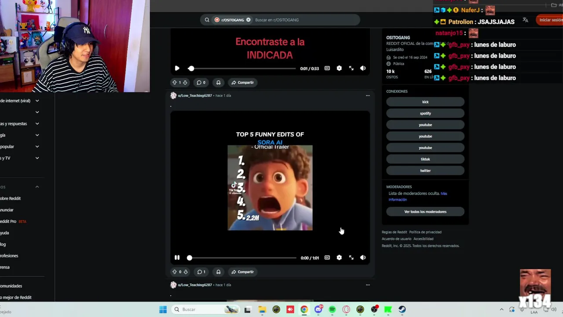Share the Sora AI post via Compartir
The height and width of the screenshot is (317, 563).
(x=242, y=272)
